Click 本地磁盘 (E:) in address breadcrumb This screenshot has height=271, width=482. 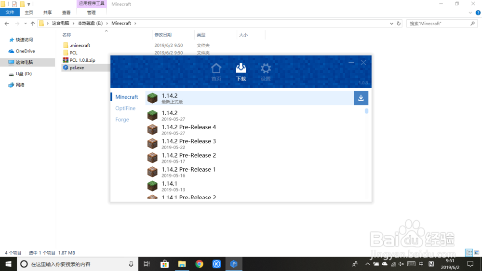90,23
